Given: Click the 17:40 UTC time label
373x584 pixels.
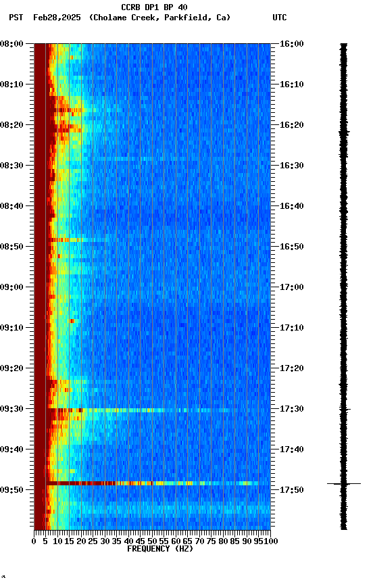Looking at the screenshot, I should 291,450.
